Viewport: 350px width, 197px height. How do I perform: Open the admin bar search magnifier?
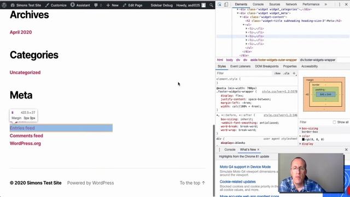[x=211, y=5]
